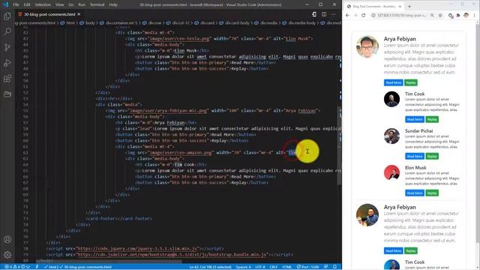The image size is (480, 270).
Task: Click the ceo-amazon.png image path in code
Action: (180, 152)
